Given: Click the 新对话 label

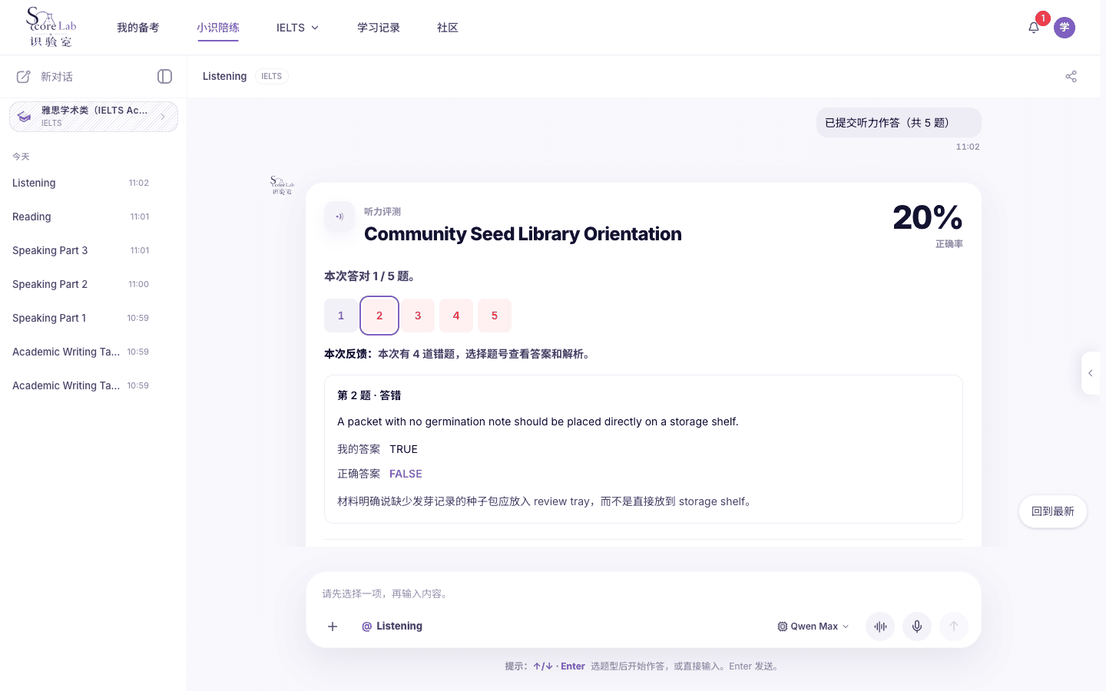Looking at the screenshot, I should coord(57,77).
